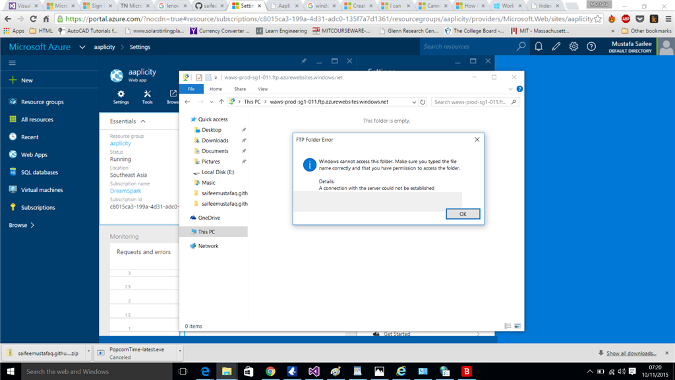675x380 pixels.
Task: Click the Azure notifications bell icon
Action: [x=539, y=47]
